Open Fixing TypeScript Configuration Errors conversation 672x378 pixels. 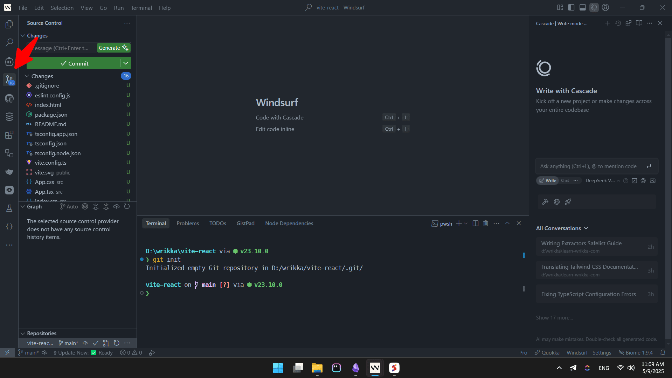(x=597, y=294)
